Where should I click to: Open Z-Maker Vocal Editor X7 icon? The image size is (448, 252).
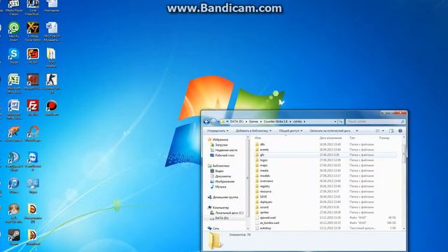coord(33,31)
